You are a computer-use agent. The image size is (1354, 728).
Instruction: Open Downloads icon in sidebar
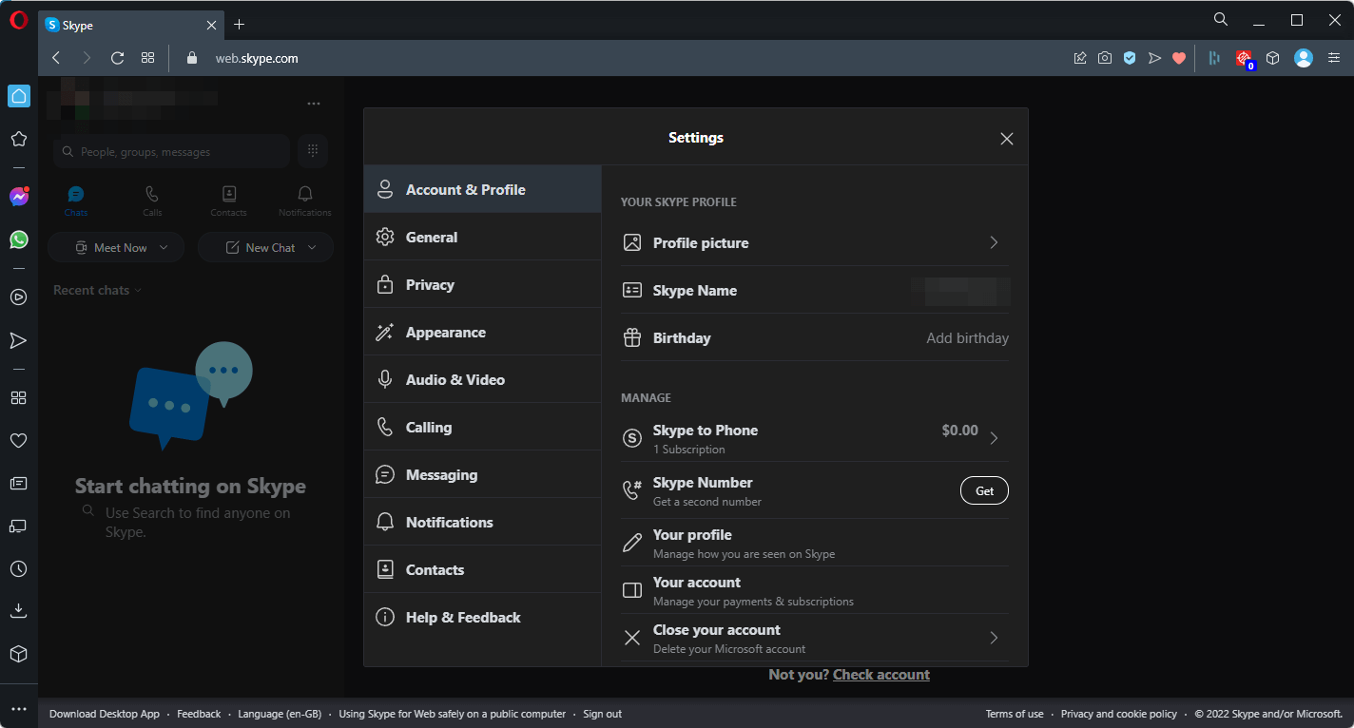click(19, 611)
